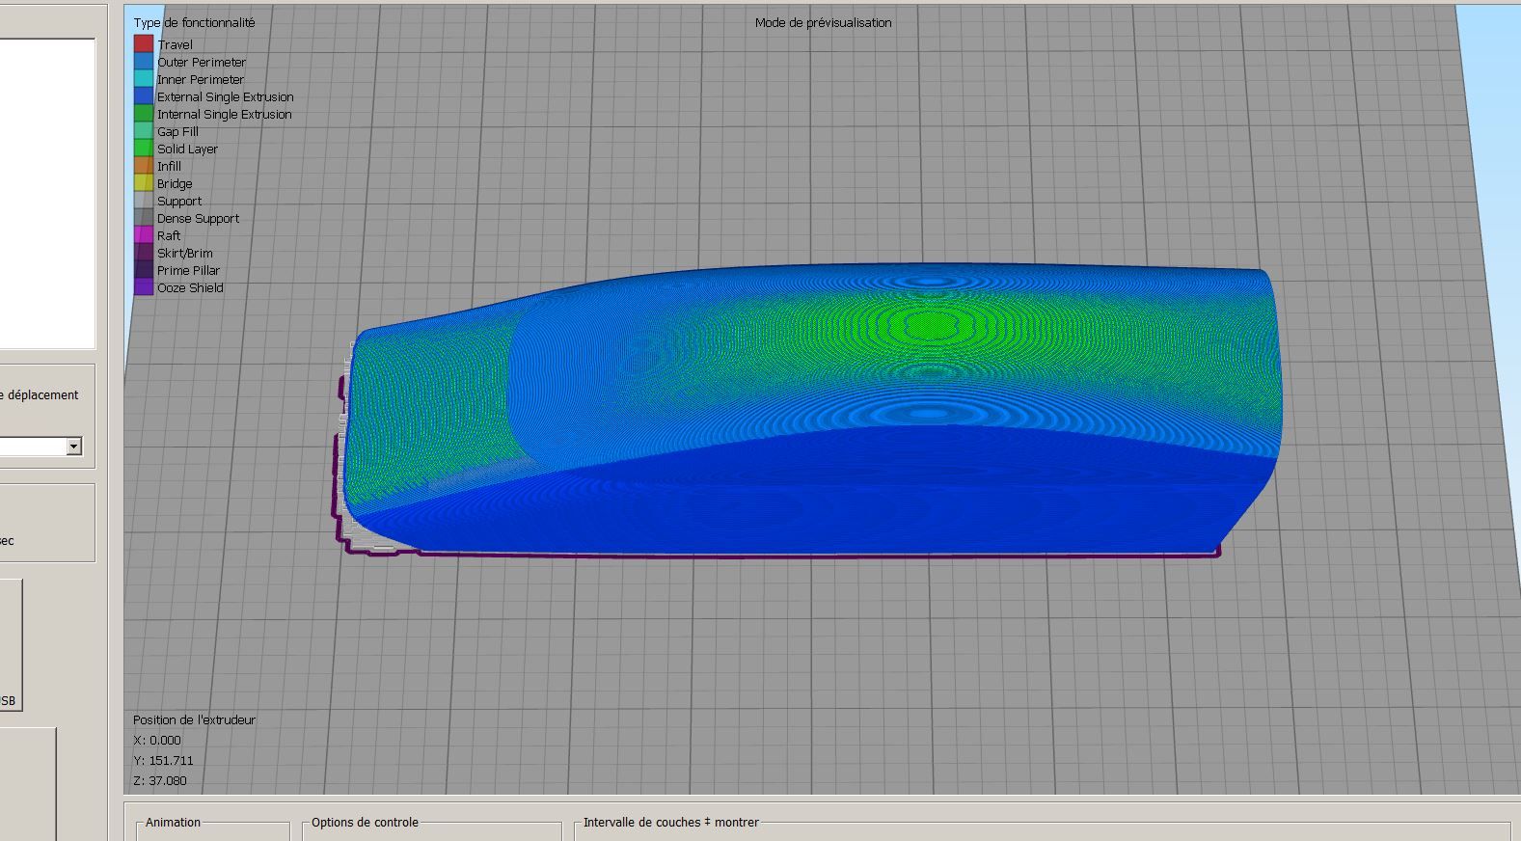This screenshot has width=1521, height=841.
Task: Select the Support legend swatch
Action: pyautogui.click(x=144, y=200)
